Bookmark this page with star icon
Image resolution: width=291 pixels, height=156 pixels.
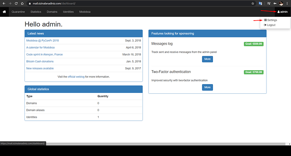pyautogui.click(x=253, y=3)
